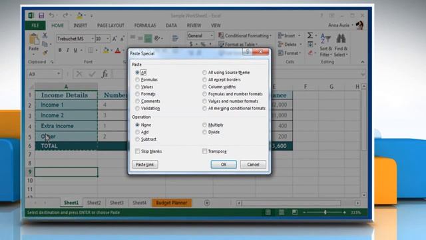Open the Delete cells dropdown arrow
The width and height of the screenshot is (426, 240).
(x=300, y=45)
